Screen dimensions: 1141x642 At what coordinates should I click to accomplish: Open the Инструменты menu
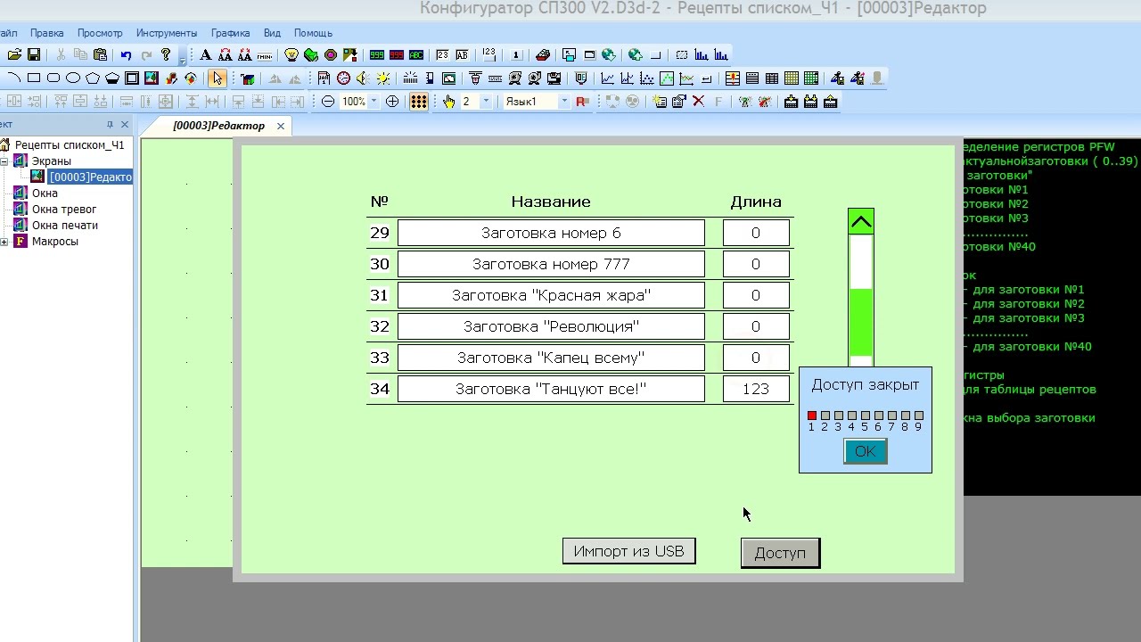click(167, 33)
